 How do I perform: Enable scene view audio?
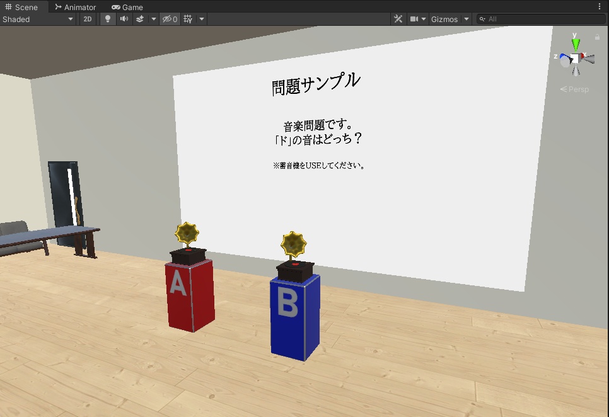122,19
